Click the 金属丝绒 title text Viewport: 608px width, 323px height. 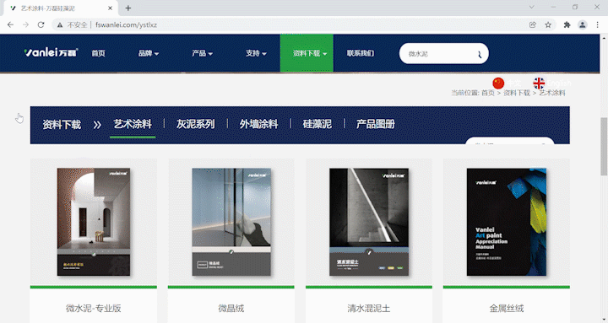(507, 309)
